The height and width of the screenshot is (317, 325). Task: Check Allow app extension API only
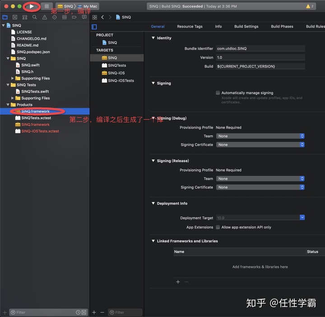(218, 227)
